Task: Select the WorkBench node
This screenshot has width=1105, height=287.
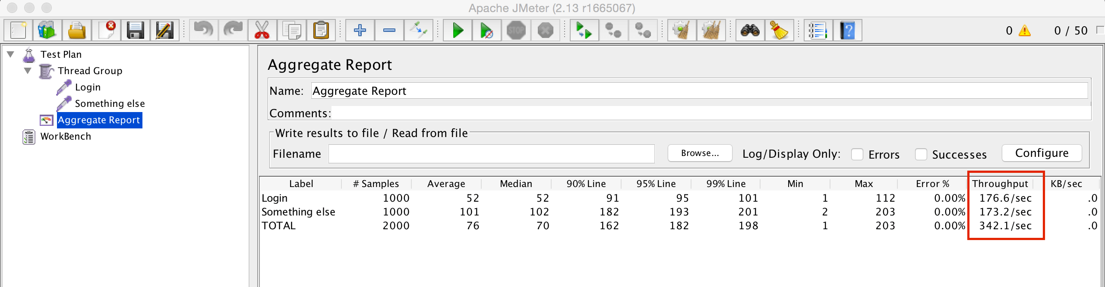Action: click(x=66, y=136)
